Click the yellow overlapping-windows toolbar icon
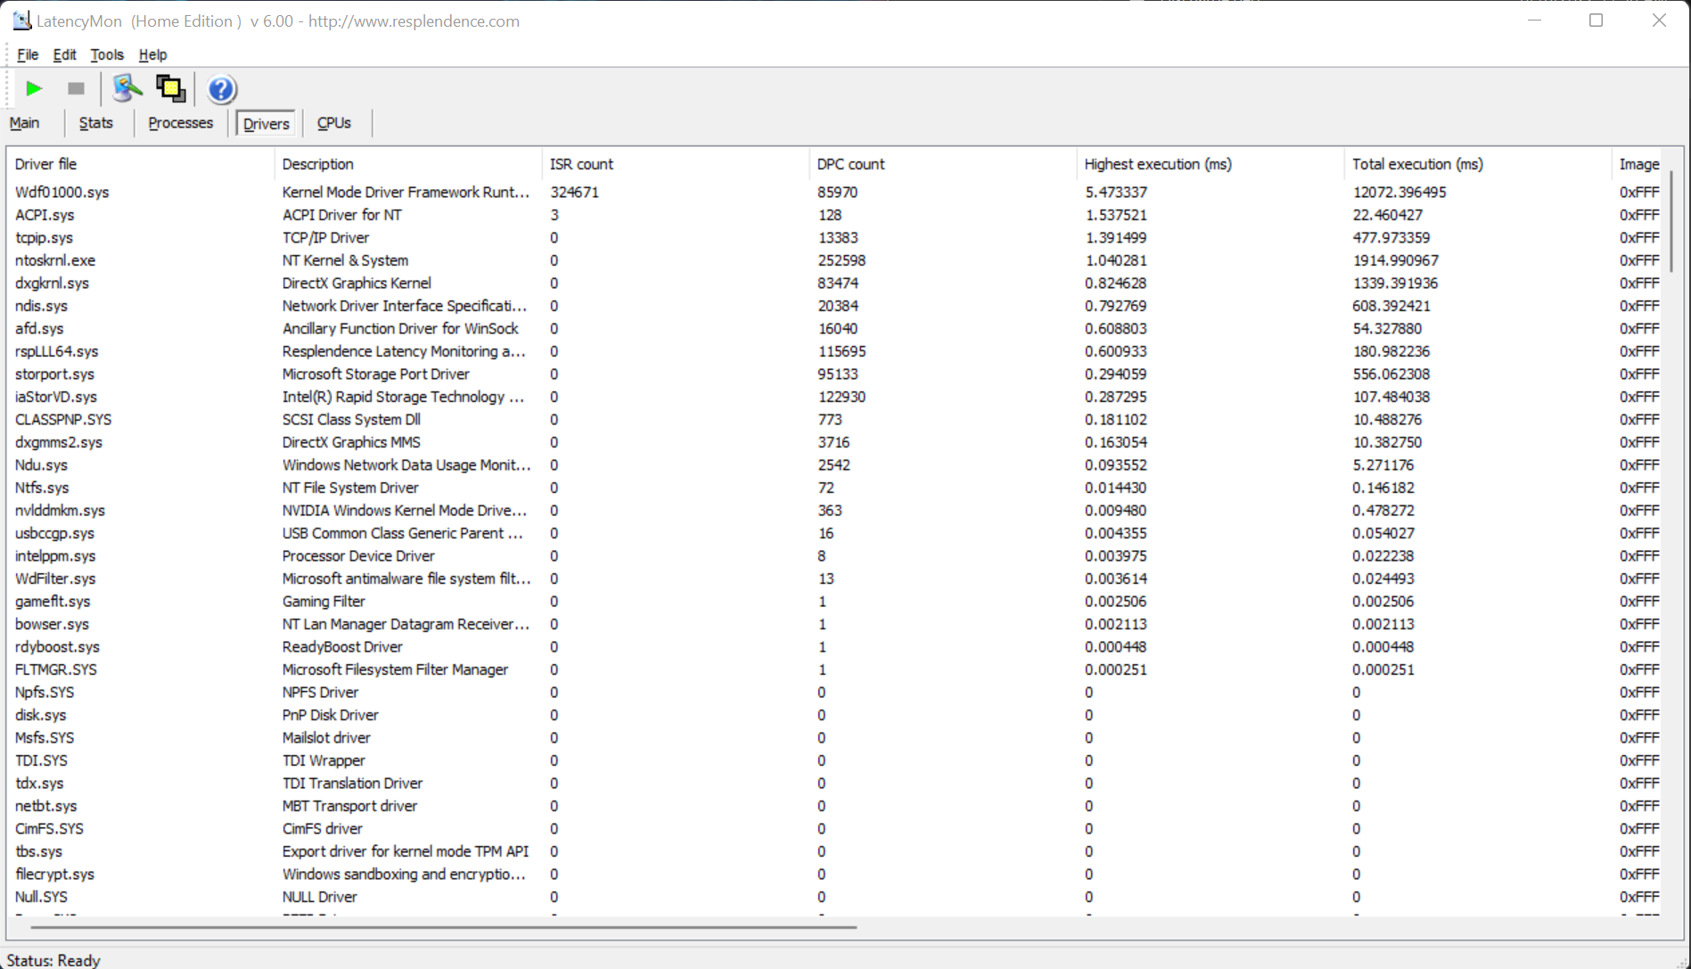1691x969 pixels. click(x=170, y=88)
